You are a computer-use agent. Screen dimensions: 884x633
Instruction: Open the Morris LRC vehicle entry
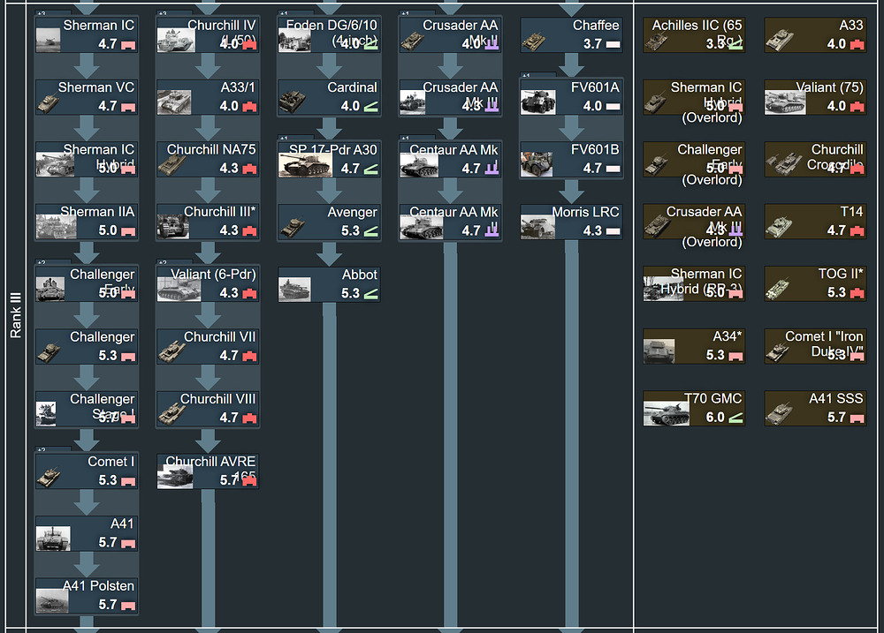(571, 222)
